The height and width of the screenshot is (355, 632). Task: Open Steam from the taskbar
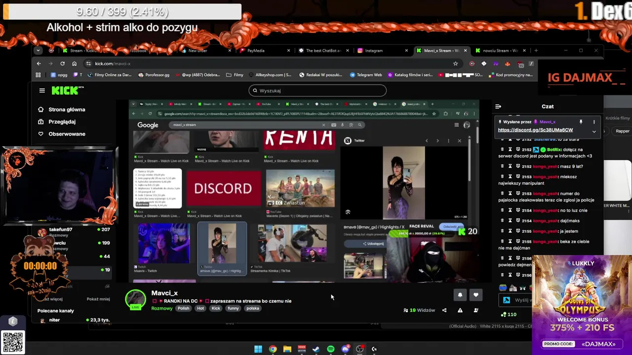[x=316, y=349]
